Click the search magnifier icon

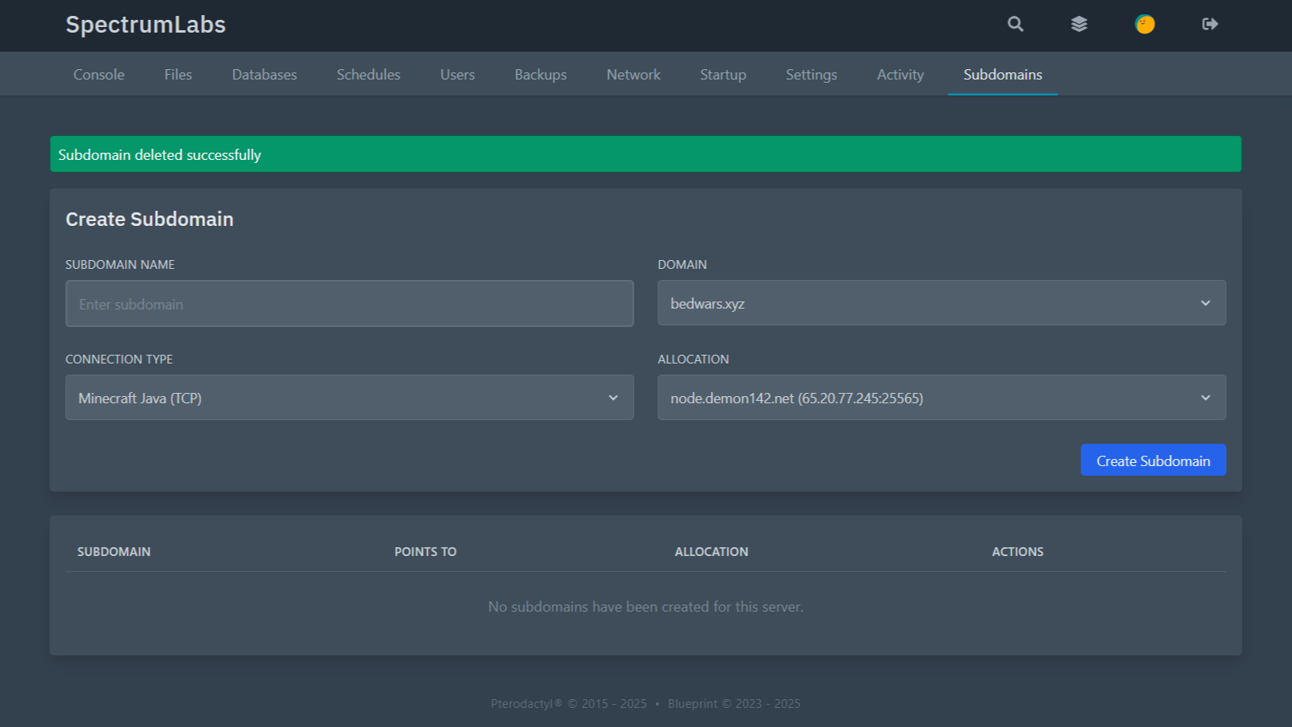point(1015,24)
